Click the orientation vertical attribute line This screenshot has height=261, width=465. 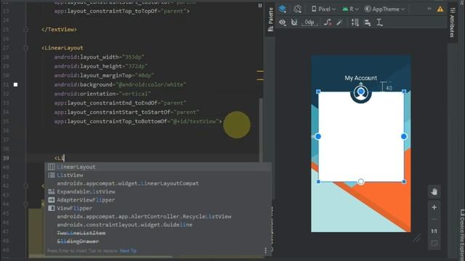[102, 94]
